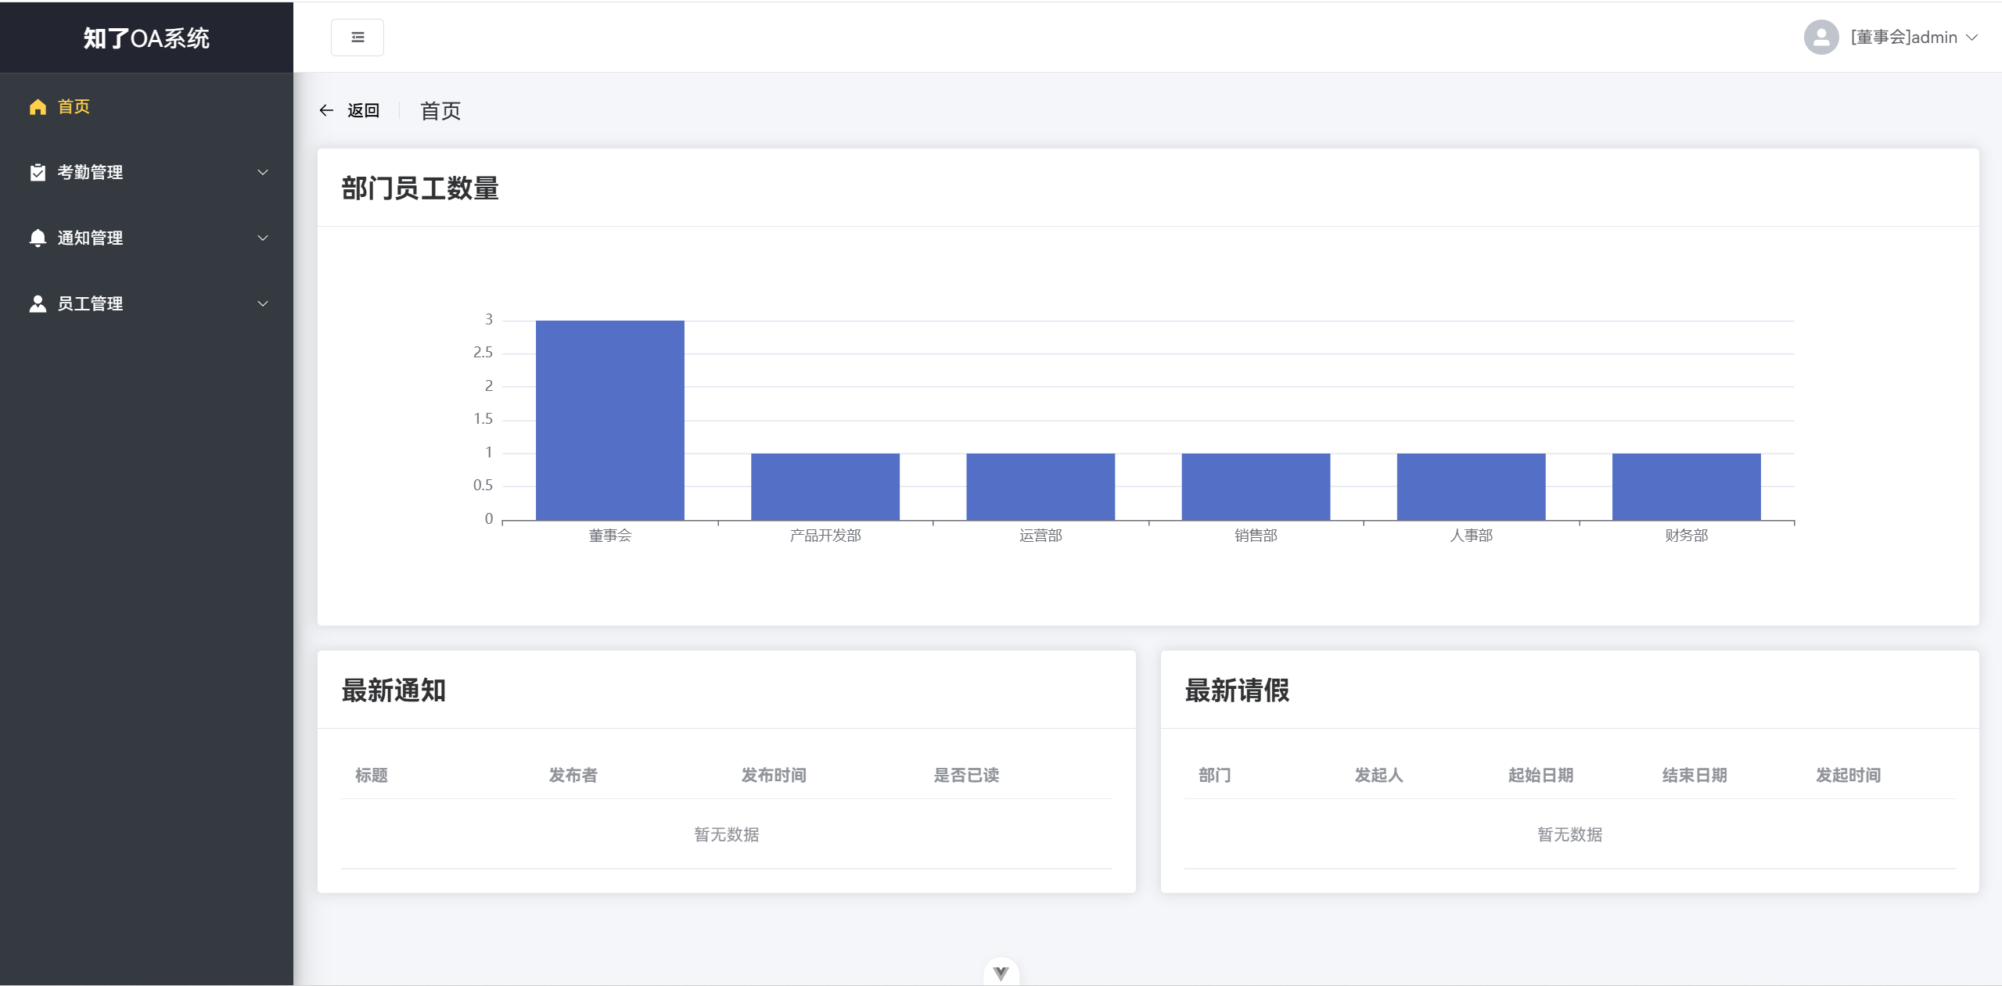Screen dimensions: 2002x986
Task: Click the attendance management clipboard icon
Action: click(38, 172)
